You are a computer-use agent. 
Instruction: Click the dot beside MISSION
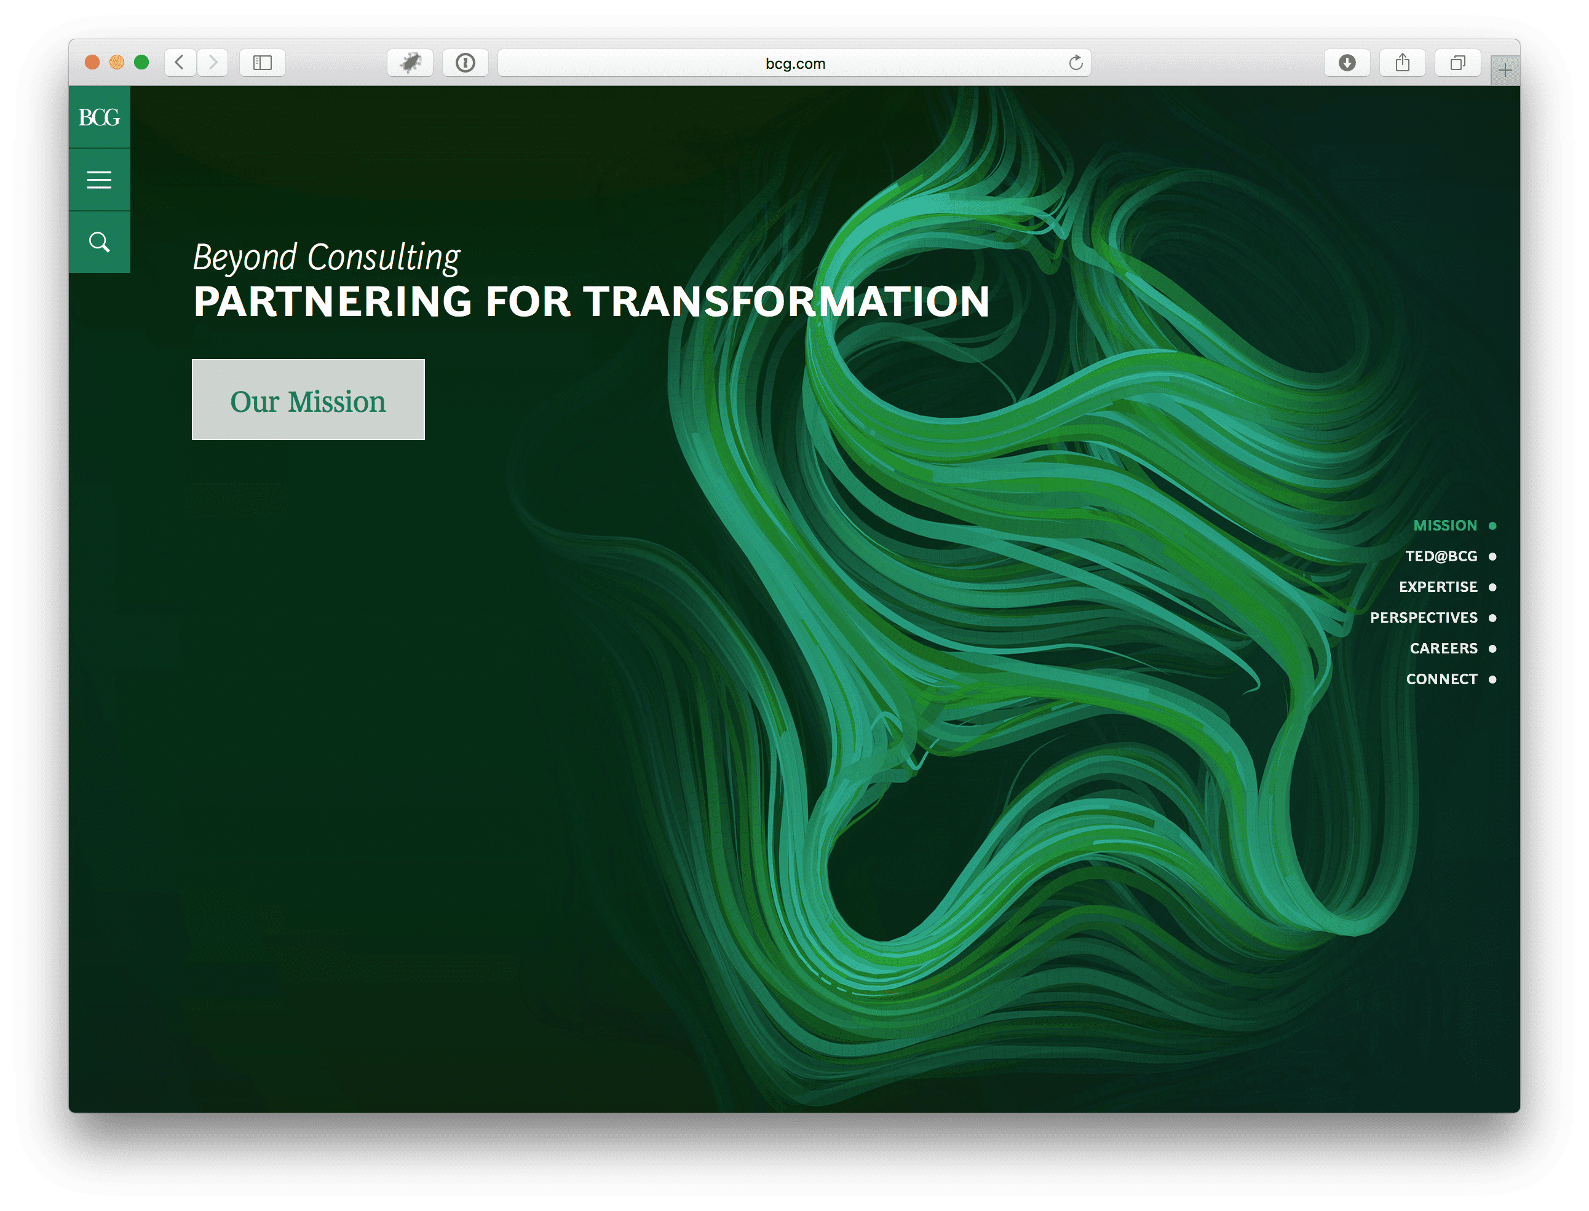coord(1493,526)
